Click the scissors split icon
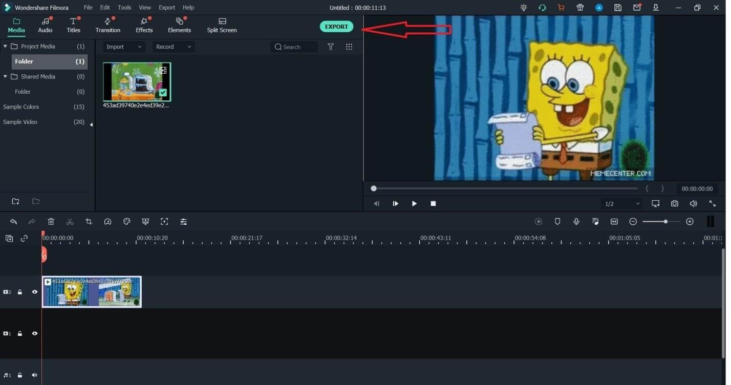The width and height of the screenshot is (731, 385). click(x=70, y=222)
